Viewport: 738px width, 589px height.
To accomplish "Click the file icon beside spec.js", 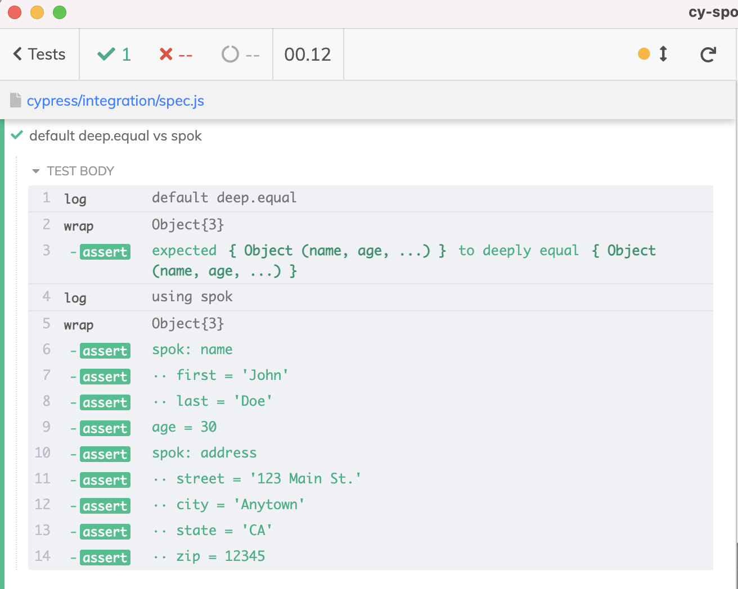I will (x=16, y=101).
